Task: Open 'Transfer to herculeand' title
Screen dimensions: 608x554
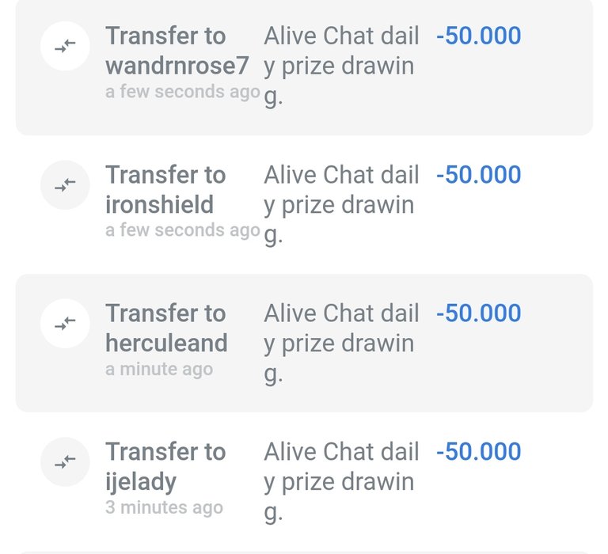Action: pyautogui.click(x=166, y=328)
